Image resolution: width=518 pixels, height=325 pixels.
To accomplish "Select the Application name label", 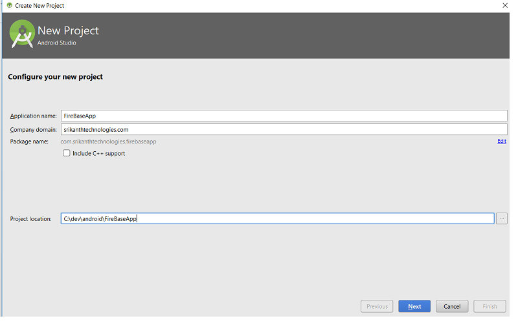I will coord(34,116).
